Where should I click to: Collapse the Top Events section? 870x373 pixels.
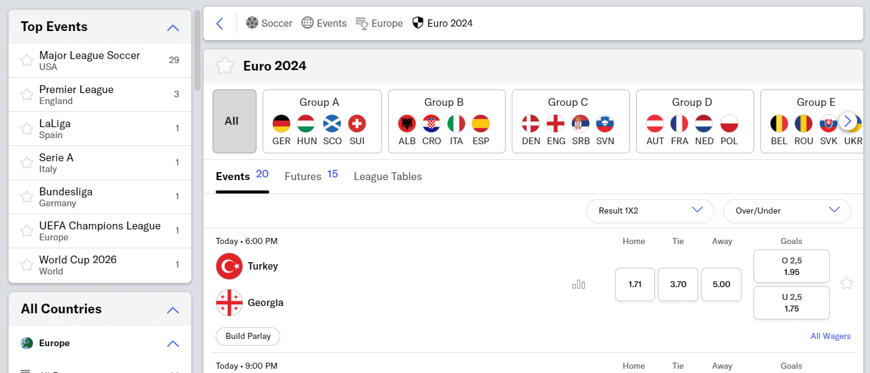point(172,26)
